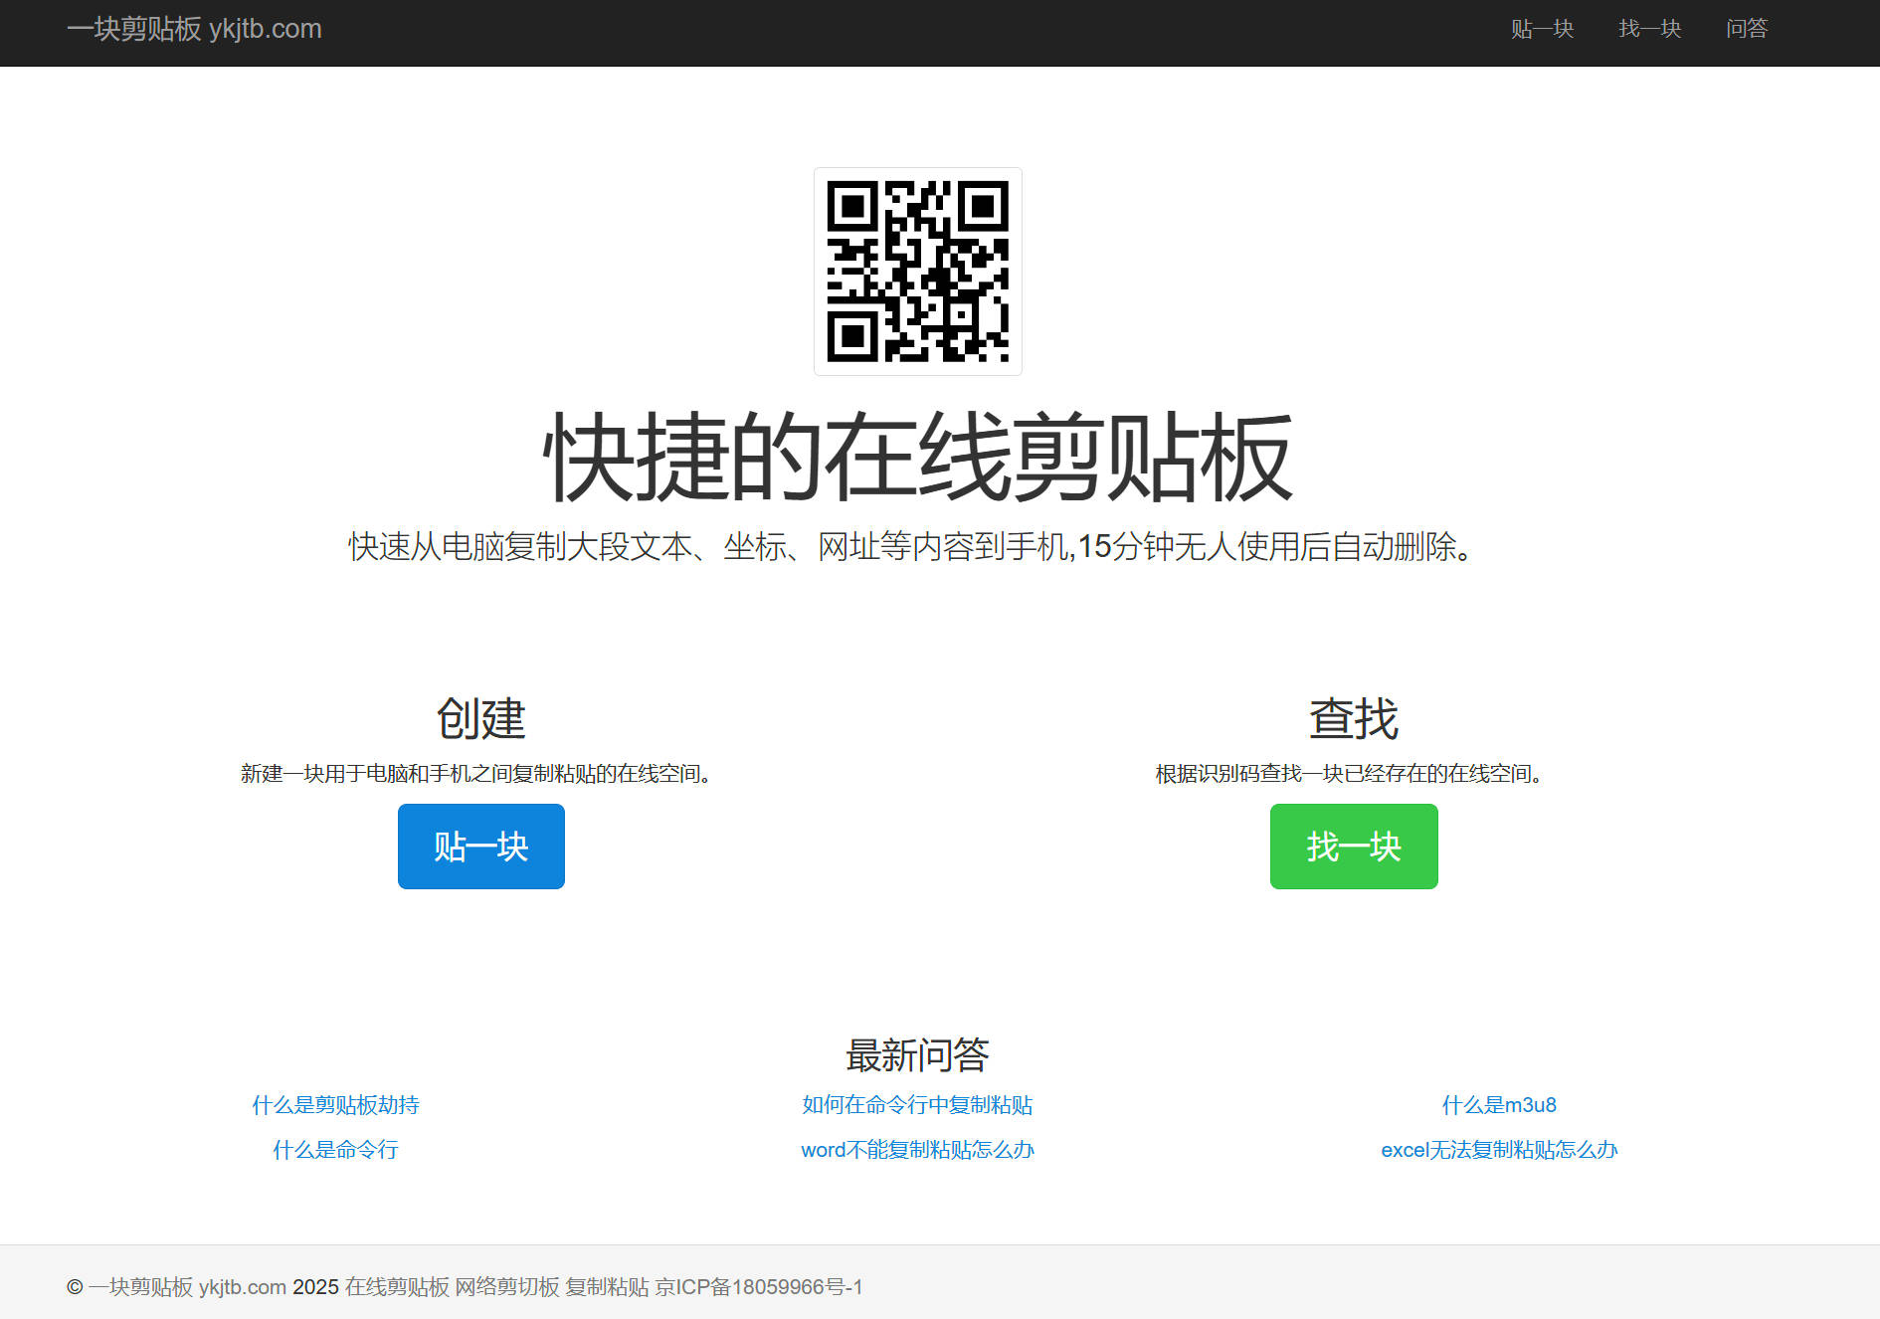Open the word不能复制粘贴怎么办 link
Viewport: 1880px width, 1319px height.
click(917, 1150)
